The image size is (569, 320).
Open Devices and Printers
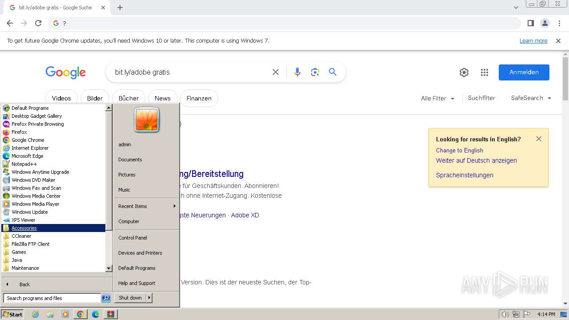coord(147,253)
